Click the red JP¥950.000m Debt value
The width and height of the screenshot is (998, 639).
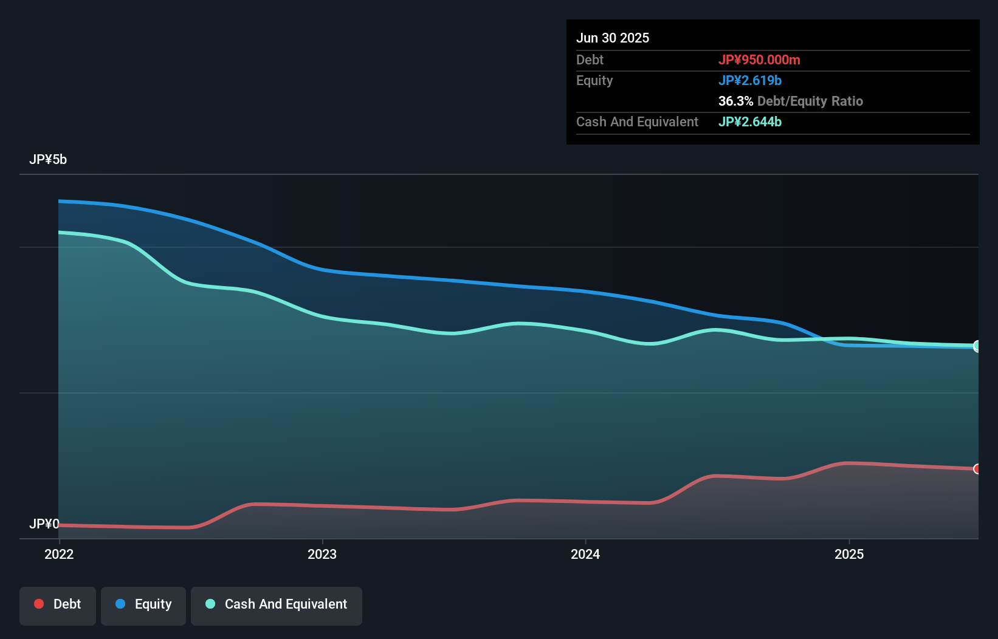pyautogui.click(x=760, y=60)
